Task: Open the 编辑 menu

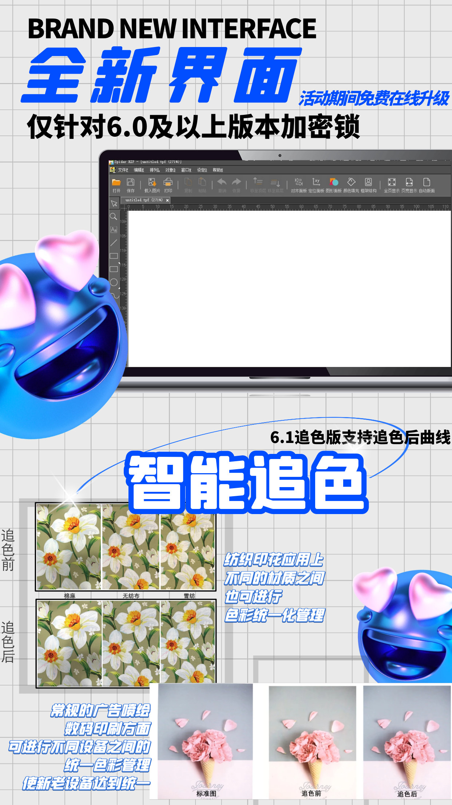Action: (139, 170)
